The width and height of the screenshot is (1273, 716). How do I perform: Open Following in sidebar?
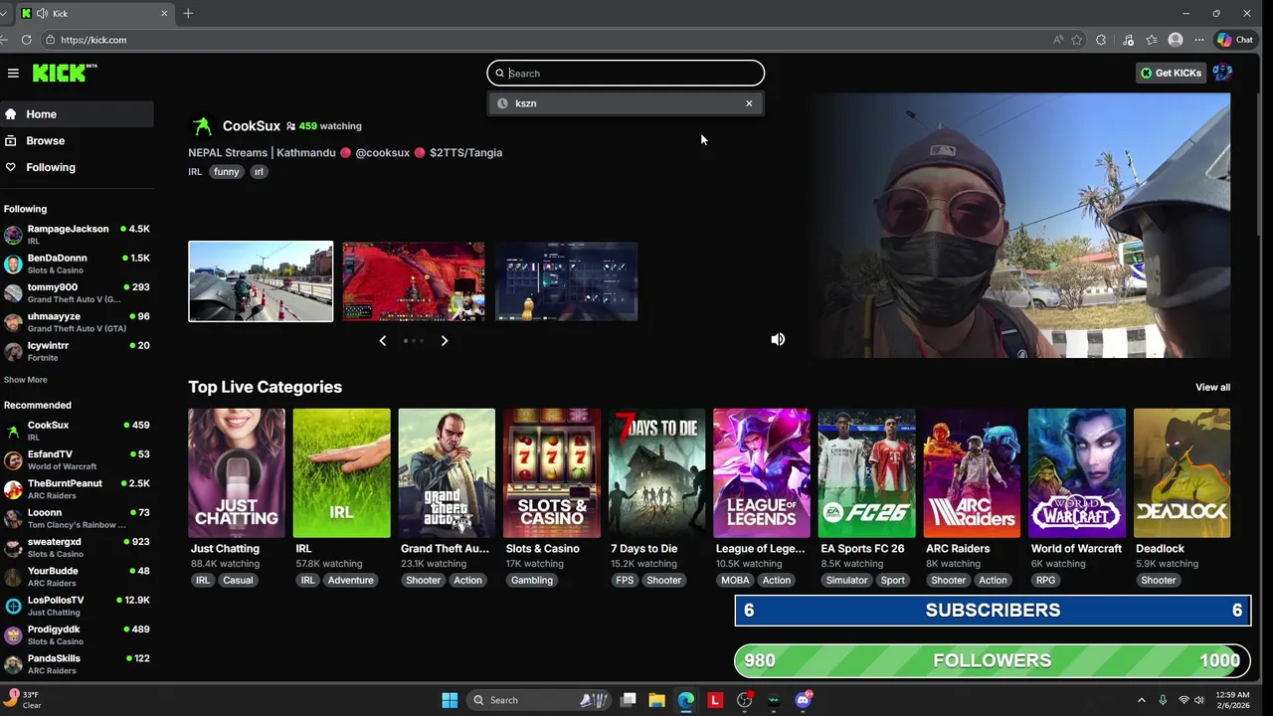tap(77, 167)
